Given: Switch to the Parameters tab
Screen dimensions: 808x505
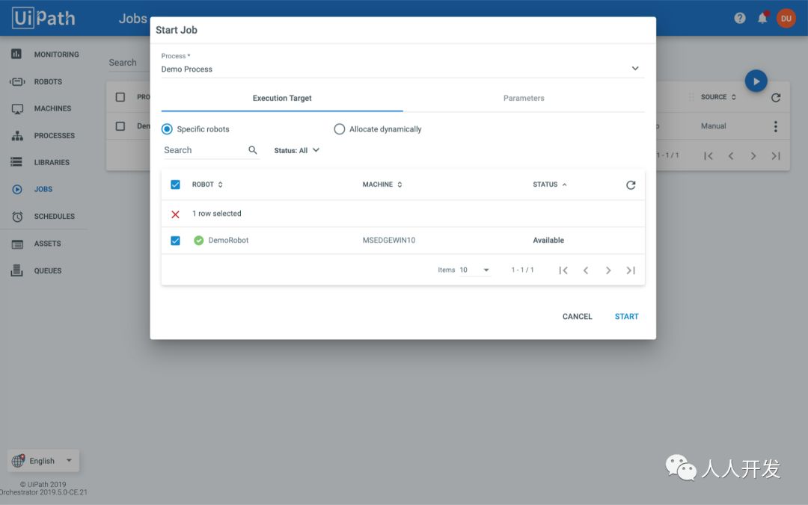Looking at the screenshot, I should pos(524,98).
